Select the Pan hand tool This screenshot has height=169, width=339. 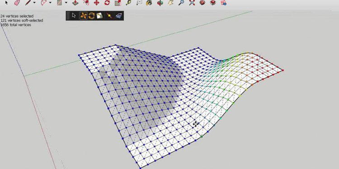171,3
